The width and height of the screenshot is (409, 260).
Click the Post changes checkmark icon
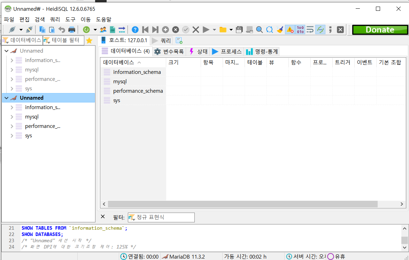pos(186,30)
